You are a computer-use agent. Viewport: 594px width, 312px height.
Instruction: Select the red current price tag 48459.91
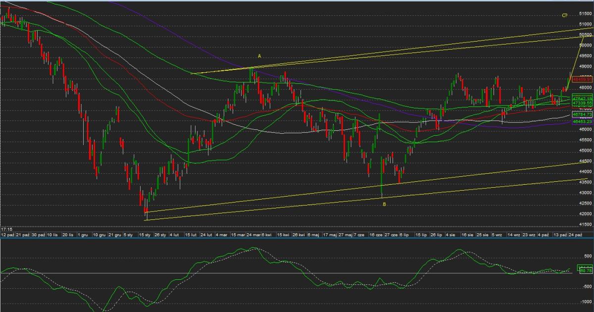coord(582,79)
